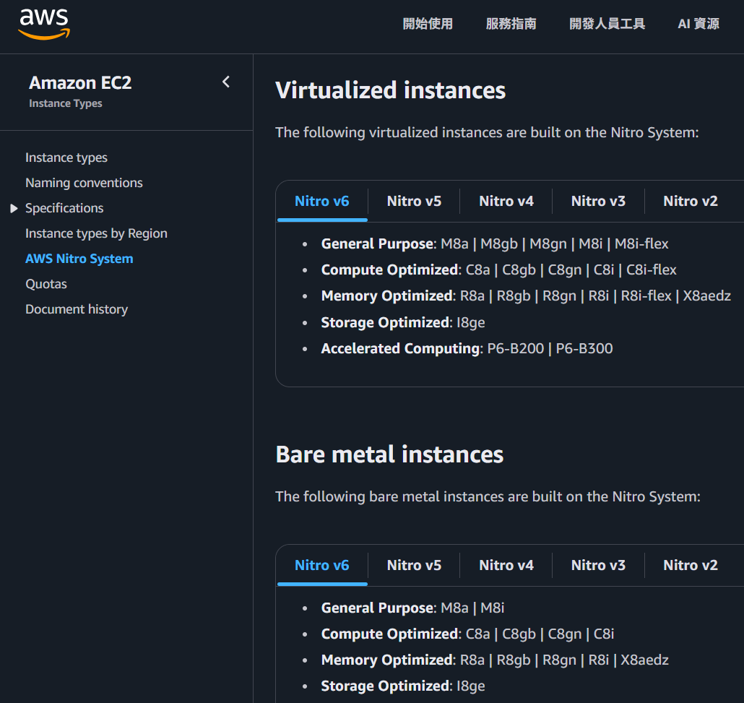
Task: Expand the Specifications tree item
Action: pyautogui.click(x=14, y=208)
